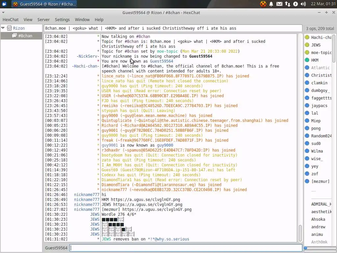337x253 pixels.
Task: Select user lal's status icon
Action: [307, 113]
